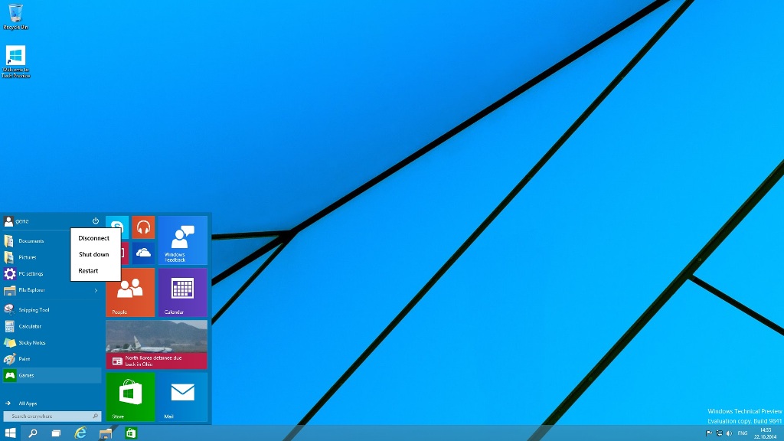Viewport: 784px width, 441px height.
Task: Open the OneDrive cloud tile
Action: point(143,252)
